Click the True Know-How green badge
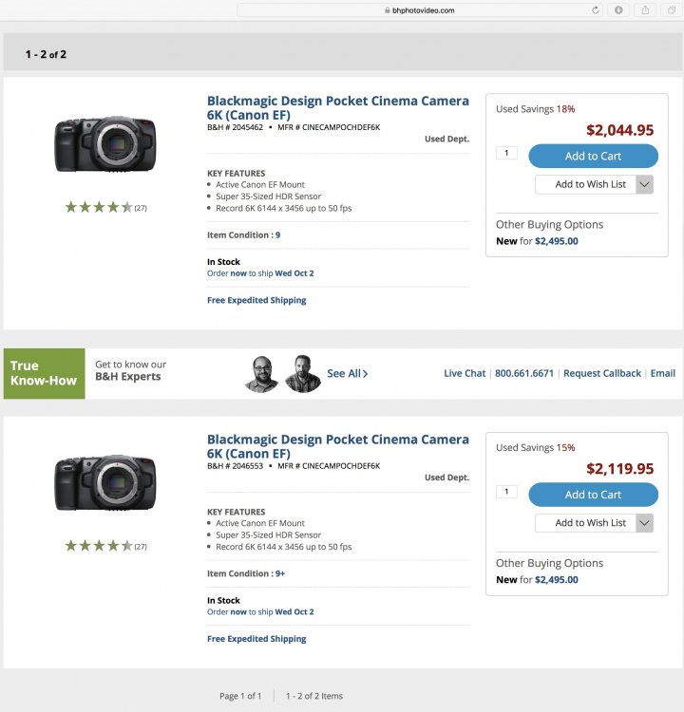Image resolution: width=684 pixels, height=712 pixels. pos(44,373)
